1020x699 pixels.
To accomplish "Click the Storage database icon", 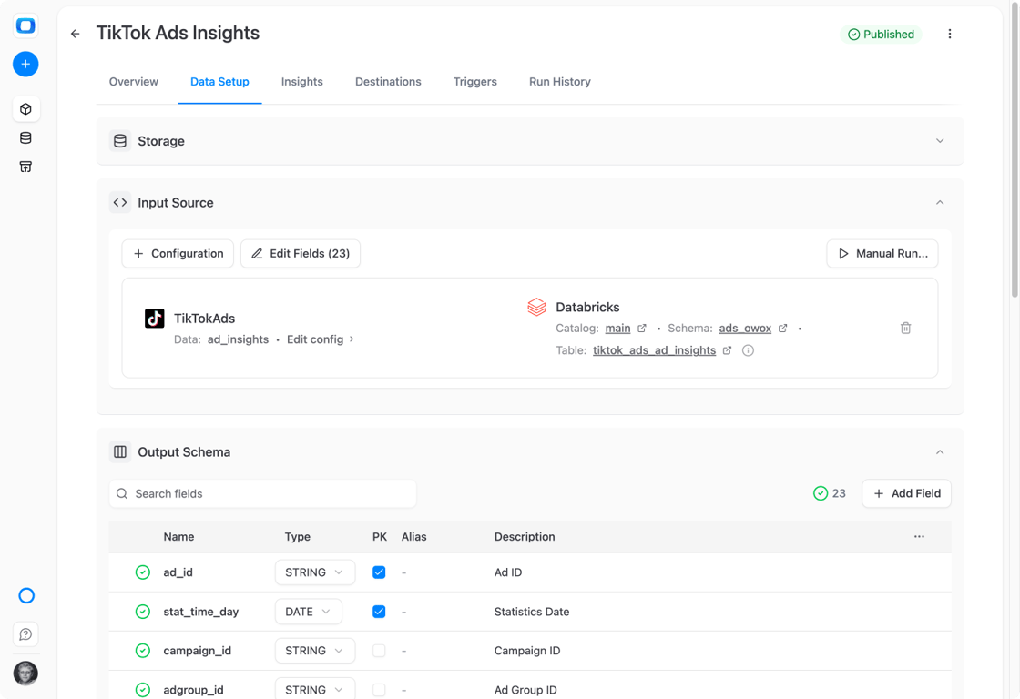I will pyautogui.click(x=120, y=141).
